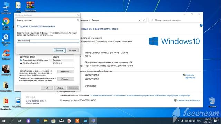Open Google Chrome desktop shortcut

6,24
